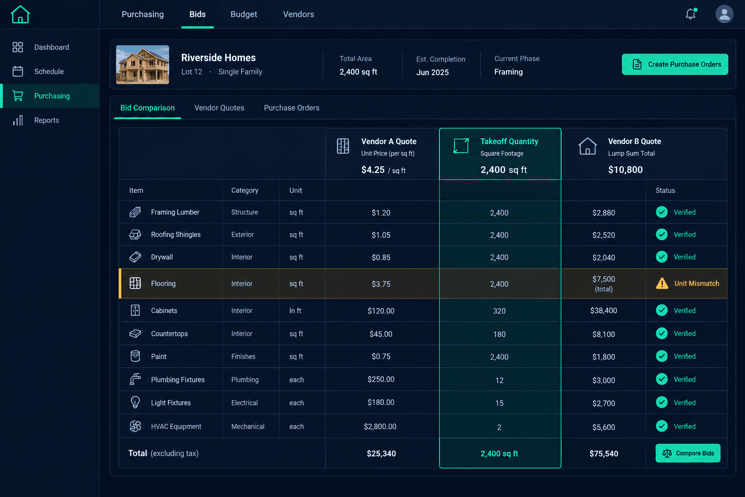Screen dimensions: 745x497
Task: Click the Vendor B total $75,540
Action: [x=603, y=453]
